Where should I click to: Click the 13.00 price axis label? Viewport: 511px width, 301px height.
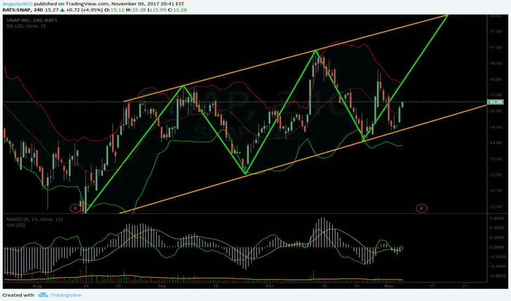[496, 175]
